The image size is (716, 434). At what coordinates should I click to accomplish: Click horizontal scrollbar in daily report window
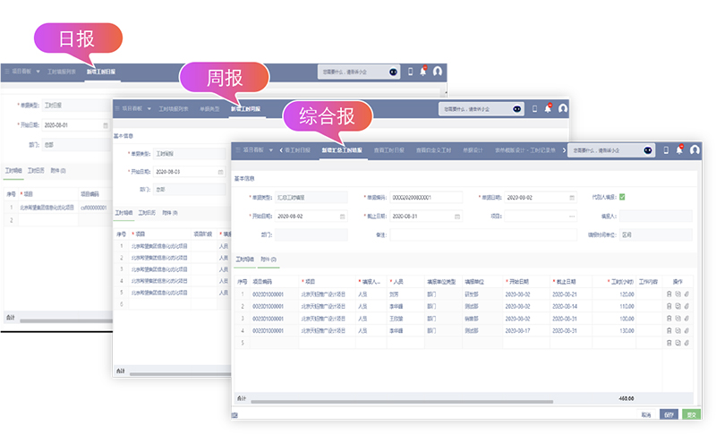point(66,321)
